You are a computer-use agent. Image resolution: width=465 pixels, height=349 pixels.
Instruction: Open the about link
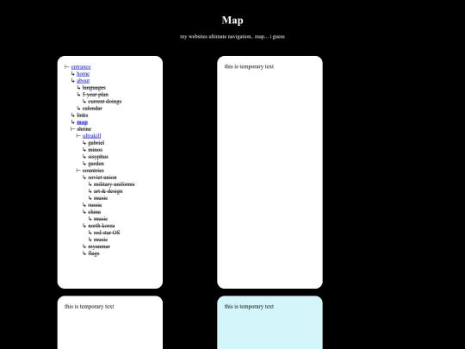point(83,81)
